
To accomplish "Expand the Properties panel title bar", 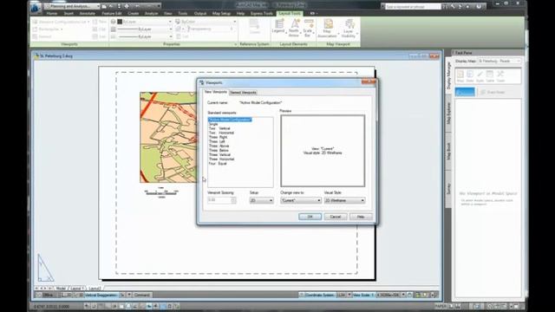I will (x=172, y=44).
